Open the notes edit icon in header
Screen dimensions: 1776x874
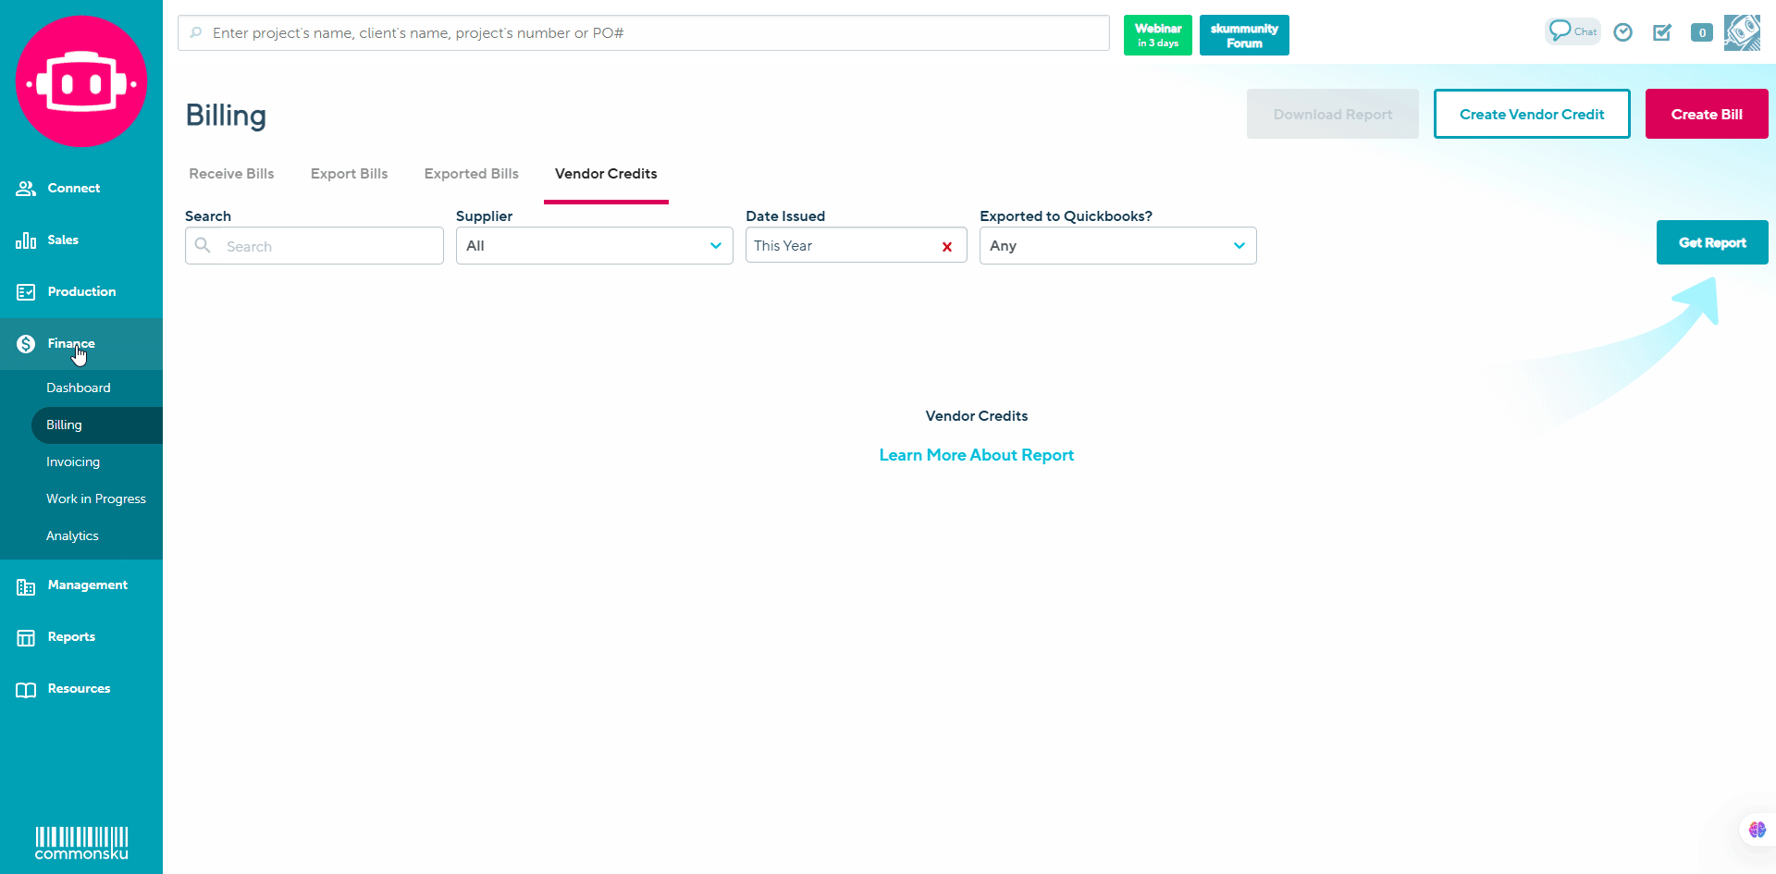pyautogui.click(x=1662, y=32)
